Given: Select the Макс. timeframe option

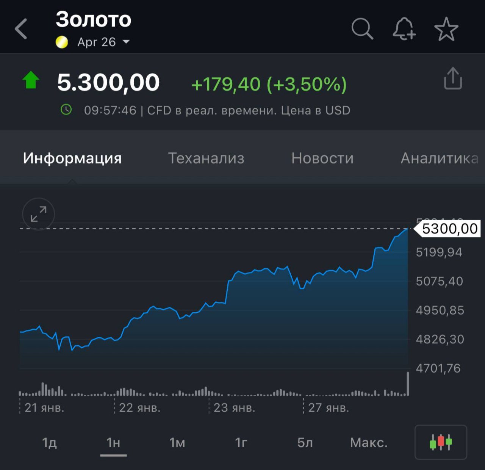Looking at the screenshot, I should point(370,442).
